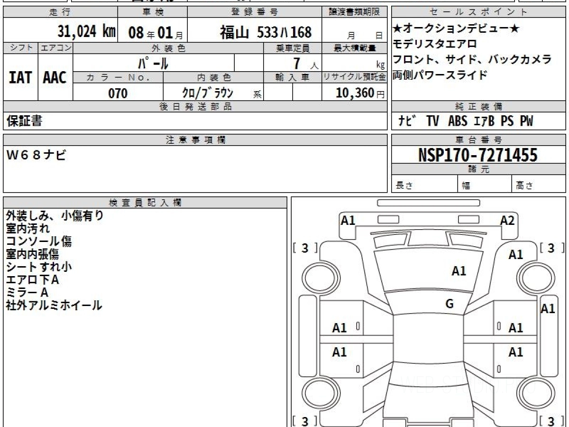Click the inspector note 室内内張傷
The height and width of the screenshot is (427, 569).
tap(32, 254)
